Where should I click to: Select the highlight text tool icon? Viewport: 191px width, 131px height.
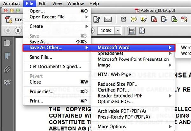click(x=144, y=19)
